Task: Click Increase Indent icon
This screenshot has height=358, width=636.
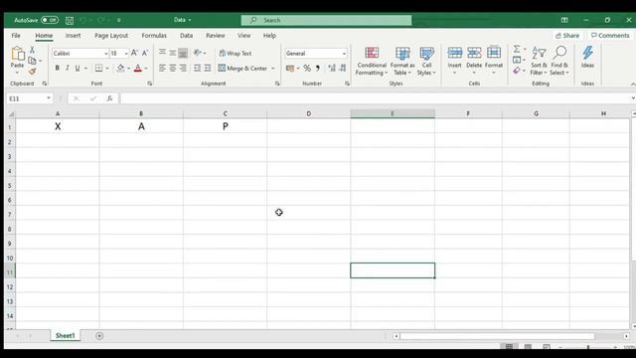Action: (208, 69)
